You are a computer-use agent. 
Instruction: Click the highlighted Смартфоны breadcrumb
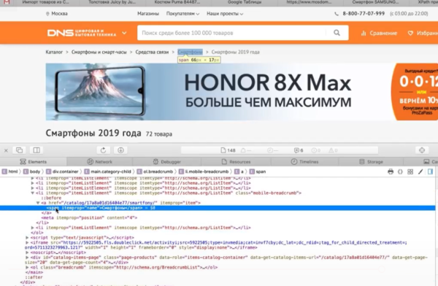(191, 53)
